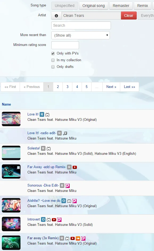
Task: Sort by the Name column header
Action: click(6, 104)
